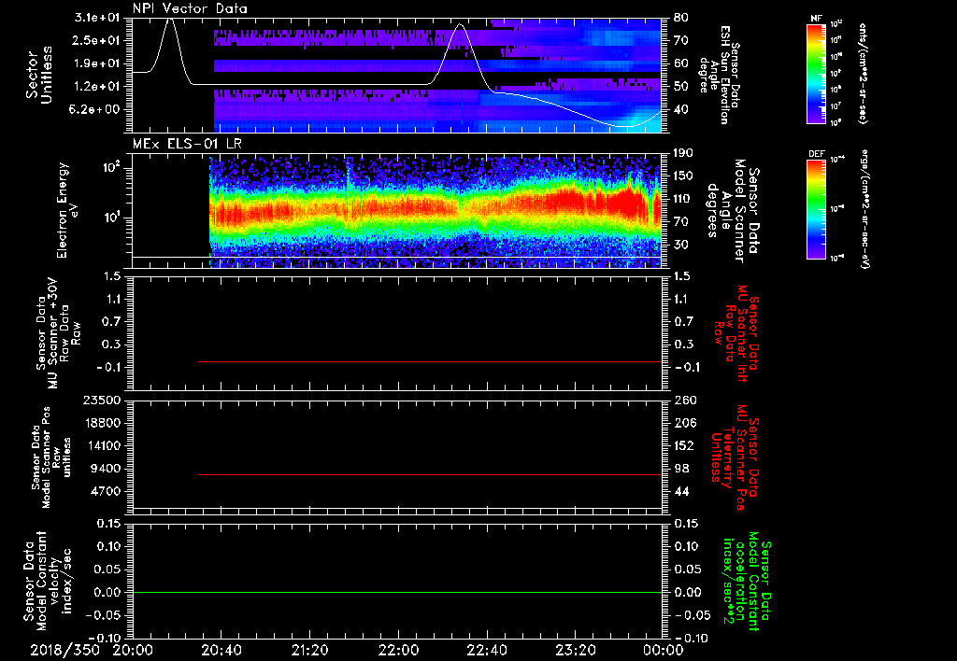The height and width of the screenshot is (661, 957).
Task: Click the 'ergs/(cm**2-sr-sec-eV)' colorbar unit label
Action: tap(864, 209)
